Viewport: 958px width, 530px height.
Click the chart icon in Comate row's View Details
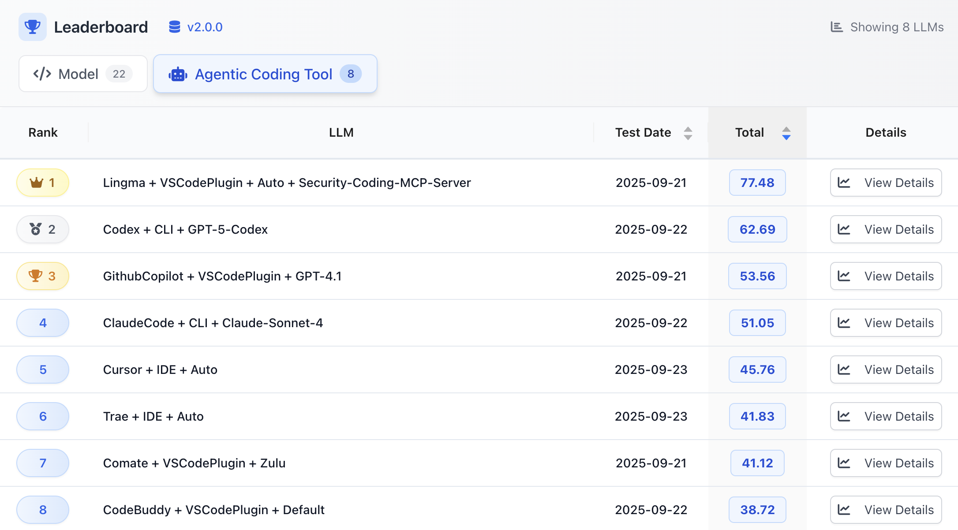(x=844, y=463)
